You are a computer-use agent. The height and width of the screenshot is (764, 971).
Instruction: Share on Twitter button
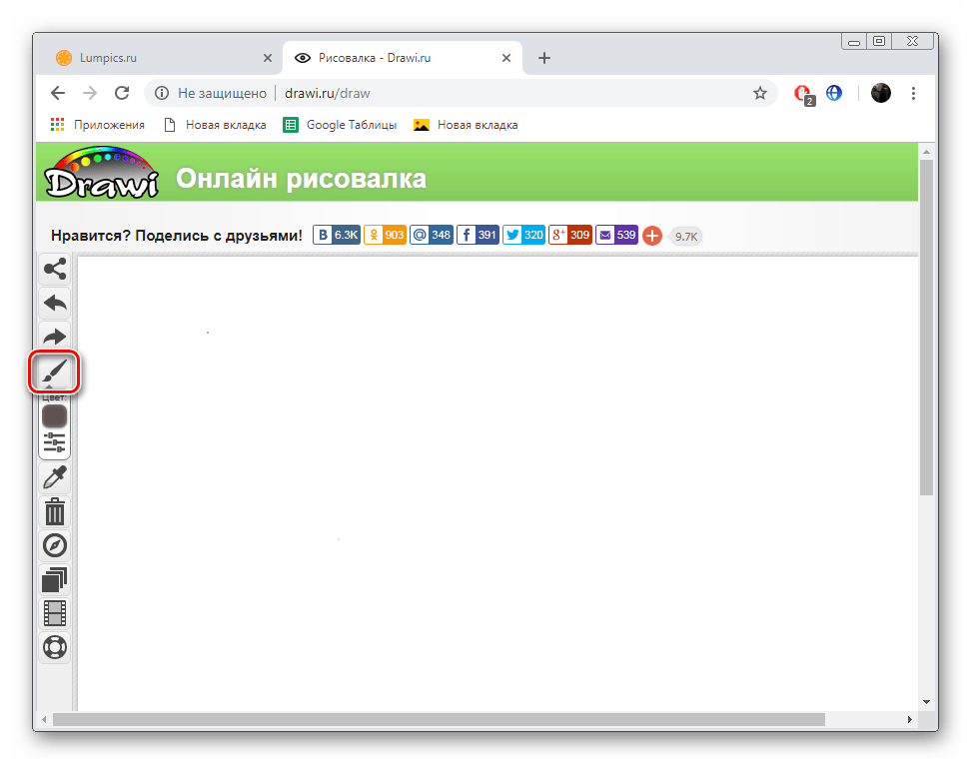(x=523, y=235)
